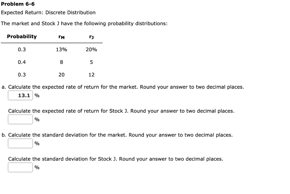Click the market standard deviation input box
This screenshot has height=194, width=290.
click(20, 143)
